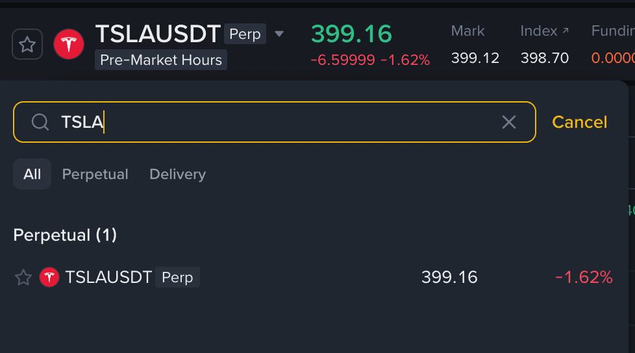This screenshot has height=353, width=635.
Task: Click the Index external link arrow
Action: point(565,30)
